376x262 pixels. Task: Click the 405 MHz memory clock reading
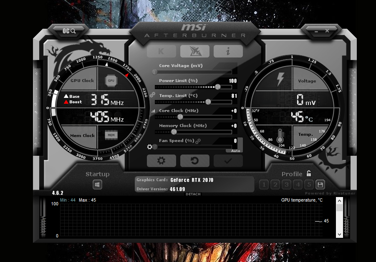(107, 117)
